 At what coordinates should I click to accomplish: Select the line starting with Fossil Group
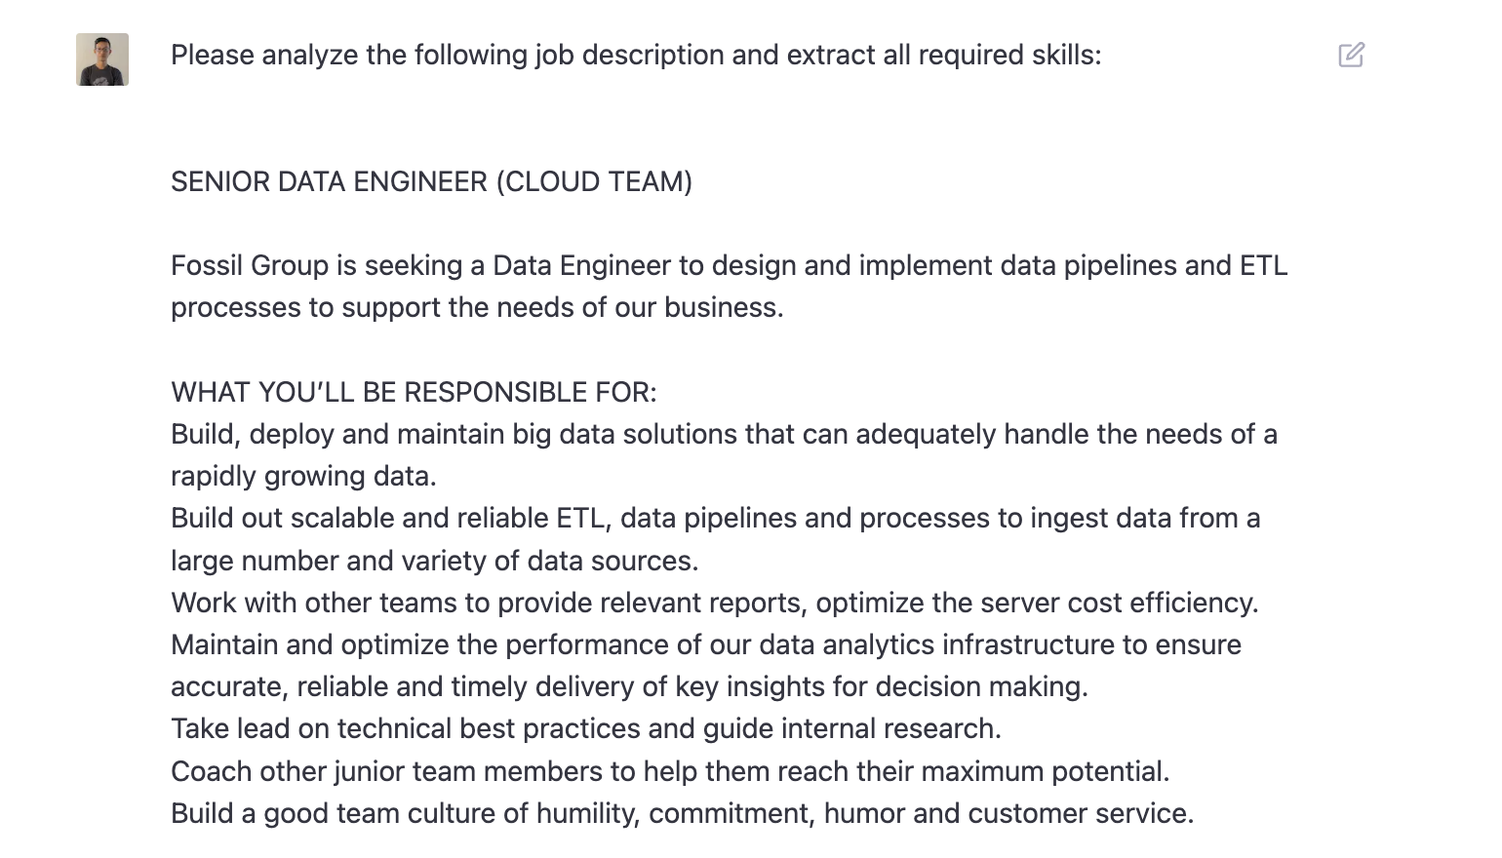pyautogui.click(x=730, y=264)
